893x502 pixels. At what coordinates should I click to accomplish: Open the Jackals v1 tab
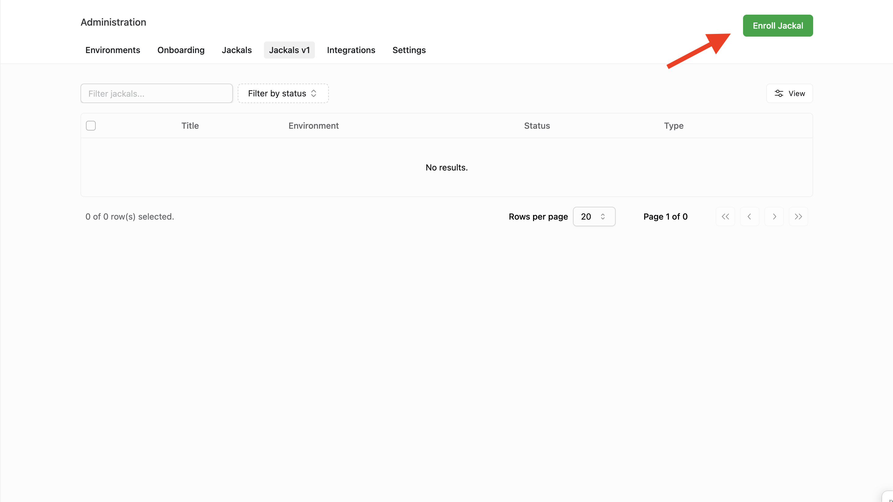289,50
